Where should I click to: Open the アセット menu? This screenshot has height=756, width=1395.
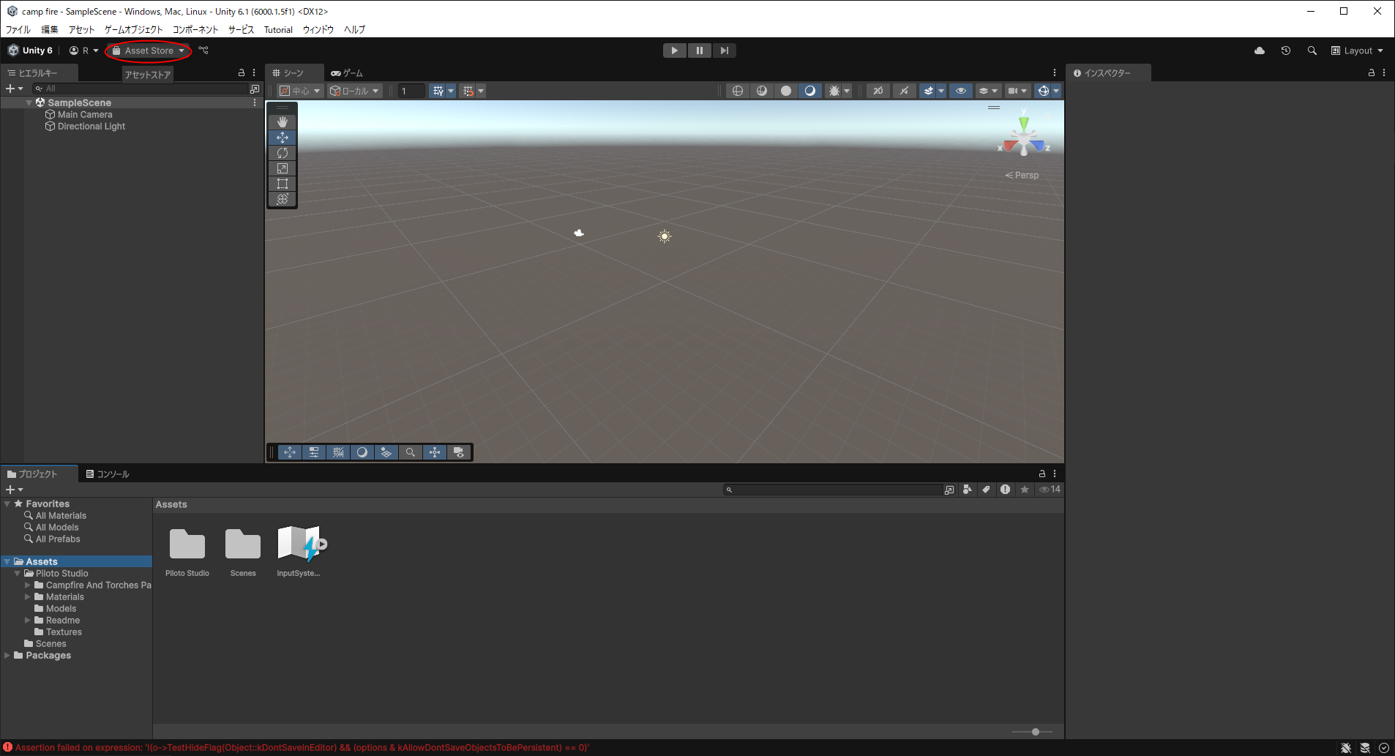click(81, 30)
